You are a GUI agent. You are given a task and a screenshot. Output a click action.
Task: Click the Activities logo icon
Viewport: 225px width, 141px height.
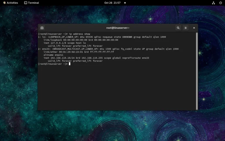point(4,3)
